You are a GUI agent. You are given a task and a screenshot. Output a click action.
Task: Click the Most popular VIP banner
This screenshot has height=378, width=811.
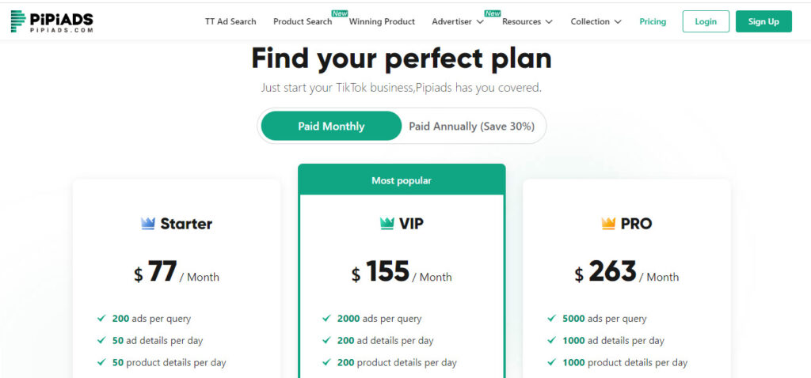click(x=402, y=180)
